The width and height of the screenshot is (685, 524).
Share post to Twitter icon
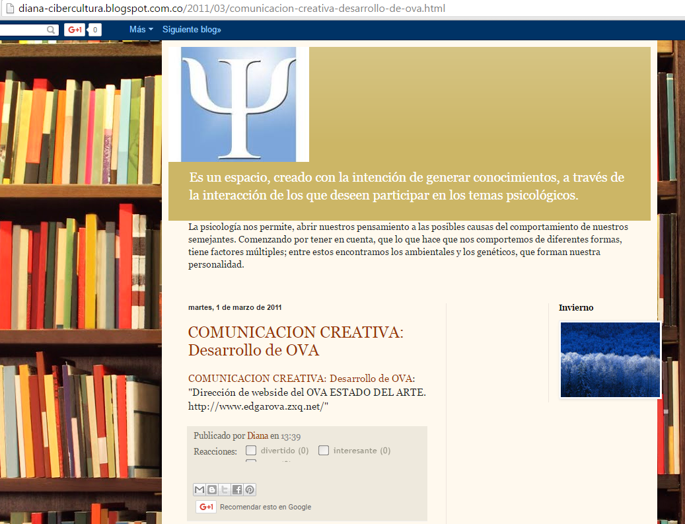[x=225, y=490]
